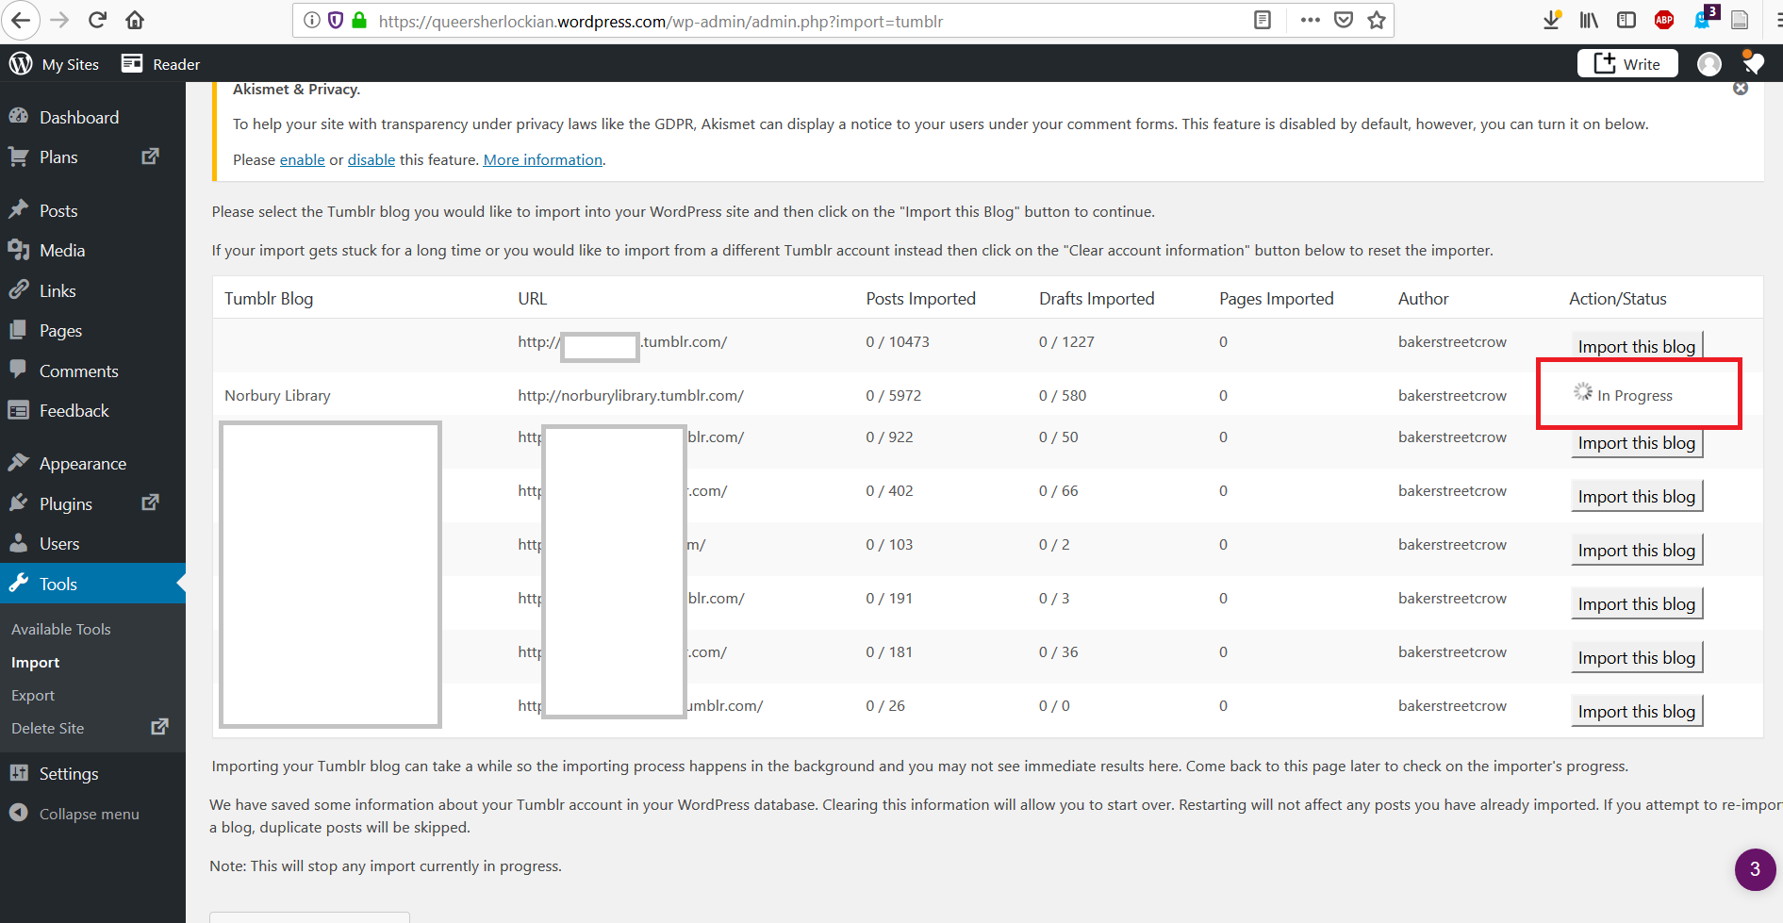Open site information circle icon in address bar
The image size is (1783, 923).
(312, 20)
